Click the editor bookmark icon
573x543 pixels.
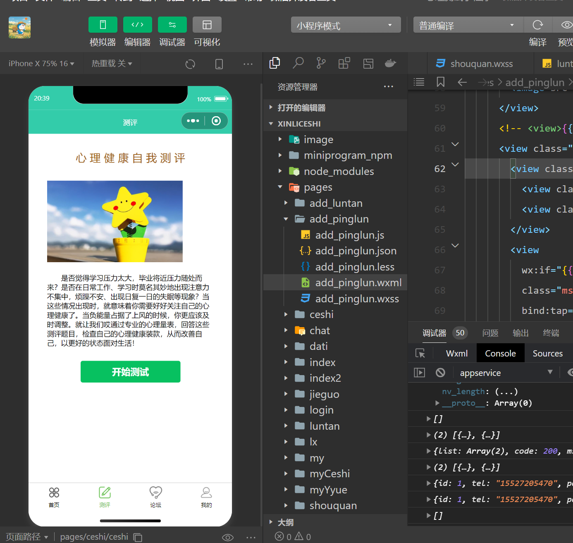click(441, 82)
